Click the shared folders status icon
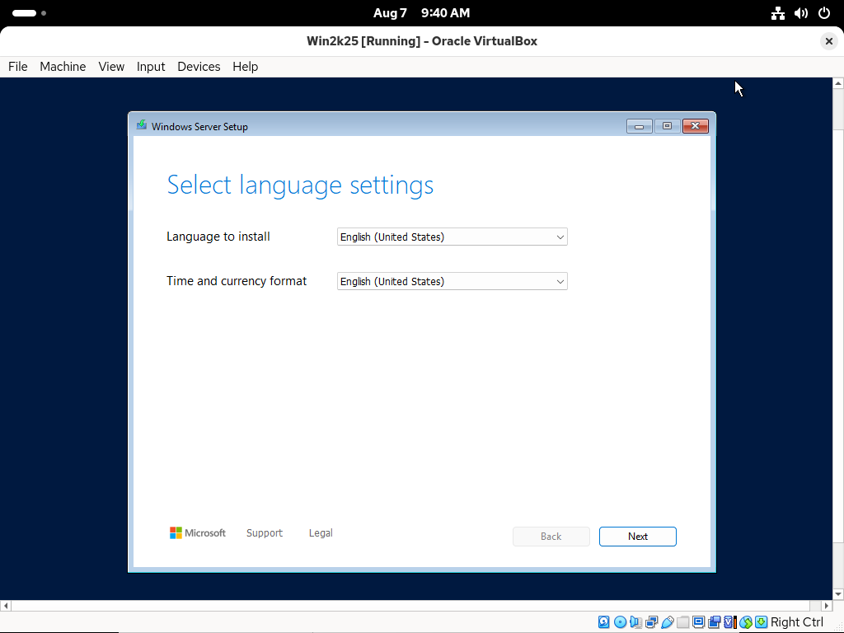 (x=682, y=622)
